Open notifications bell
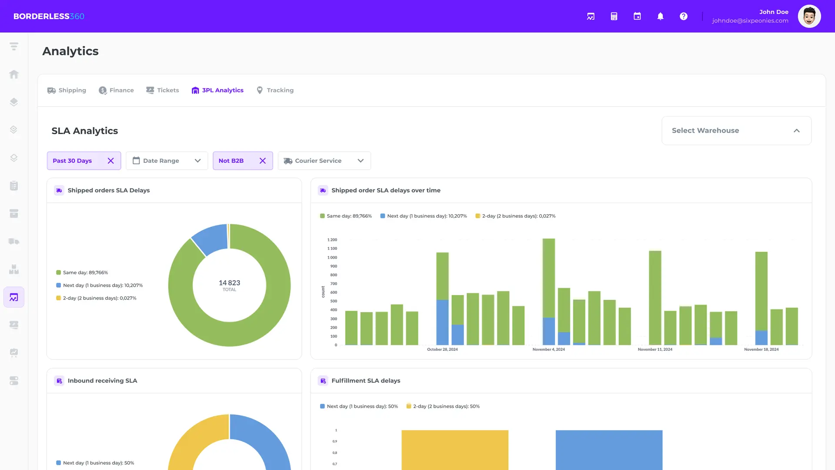The height and width of the screenshot is (470, 835). pos(660,16)
